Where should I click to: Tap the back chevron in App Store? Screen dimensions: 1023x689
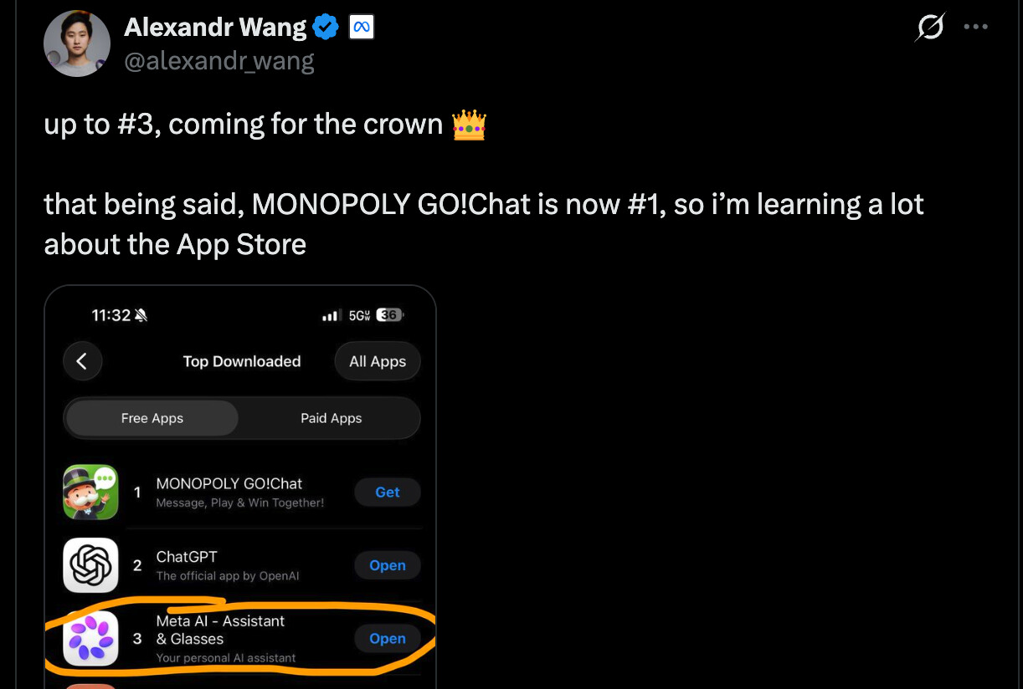(x=82, y=361)
